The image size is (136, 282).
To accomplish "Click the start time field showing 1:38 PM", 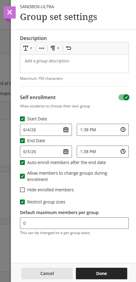I will click(103, 130).
